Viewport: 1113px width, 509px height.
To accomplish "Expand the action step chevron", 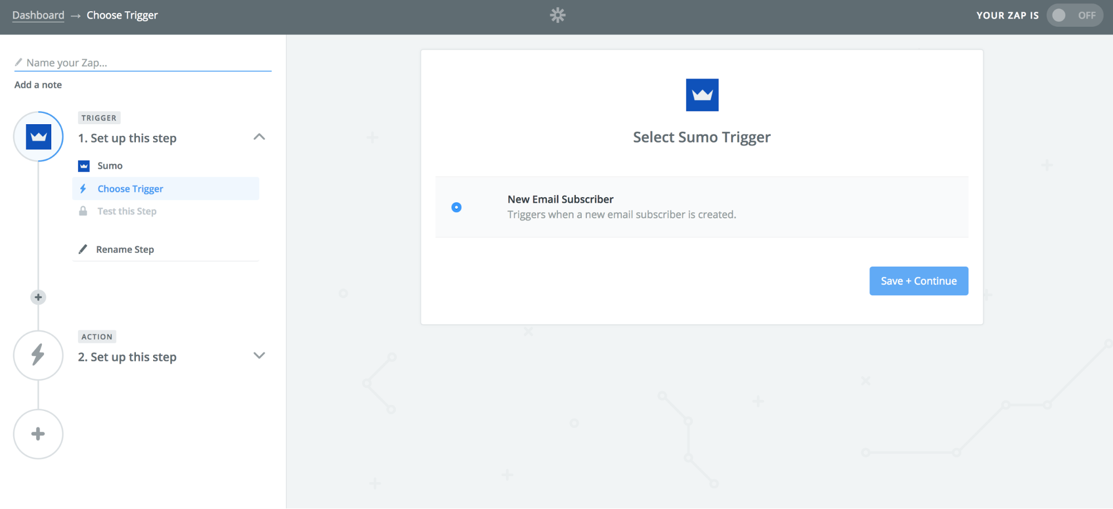I will tap(259, 355).
